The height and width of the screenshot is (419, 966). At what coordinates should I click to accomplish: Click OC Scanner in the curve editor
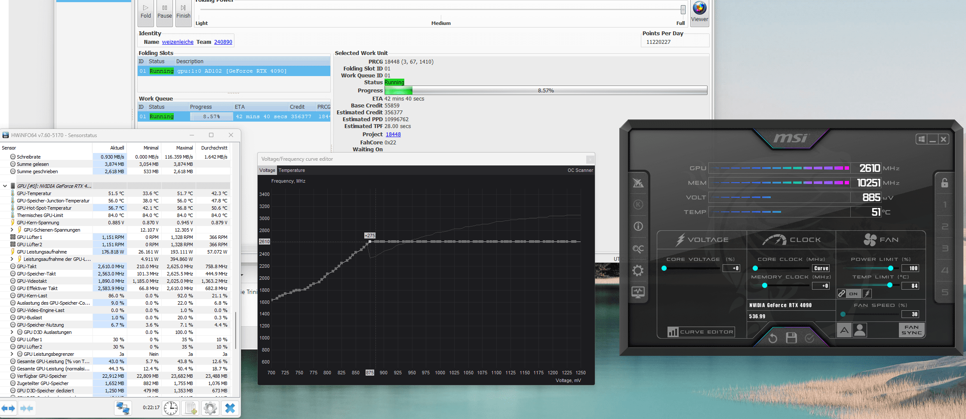(580, 170)
